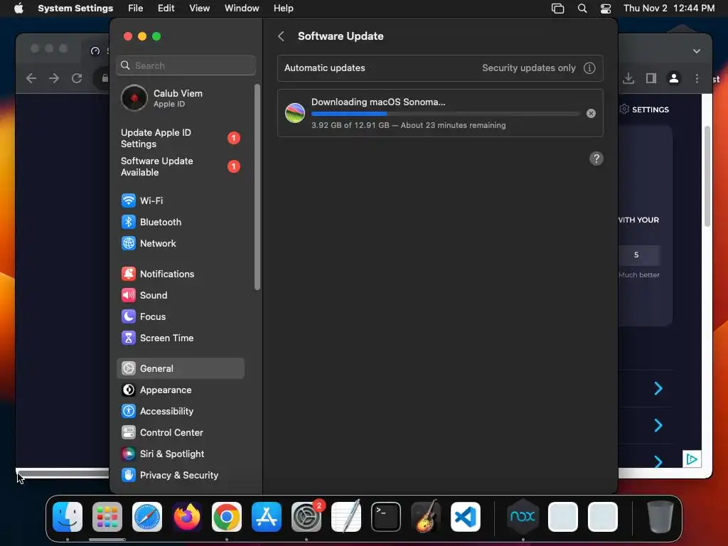Open the Wi-Fi settings pane

coord(180,200)
